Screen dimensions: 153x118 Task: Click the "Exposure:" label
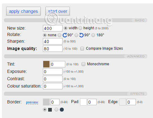(17, 71)
